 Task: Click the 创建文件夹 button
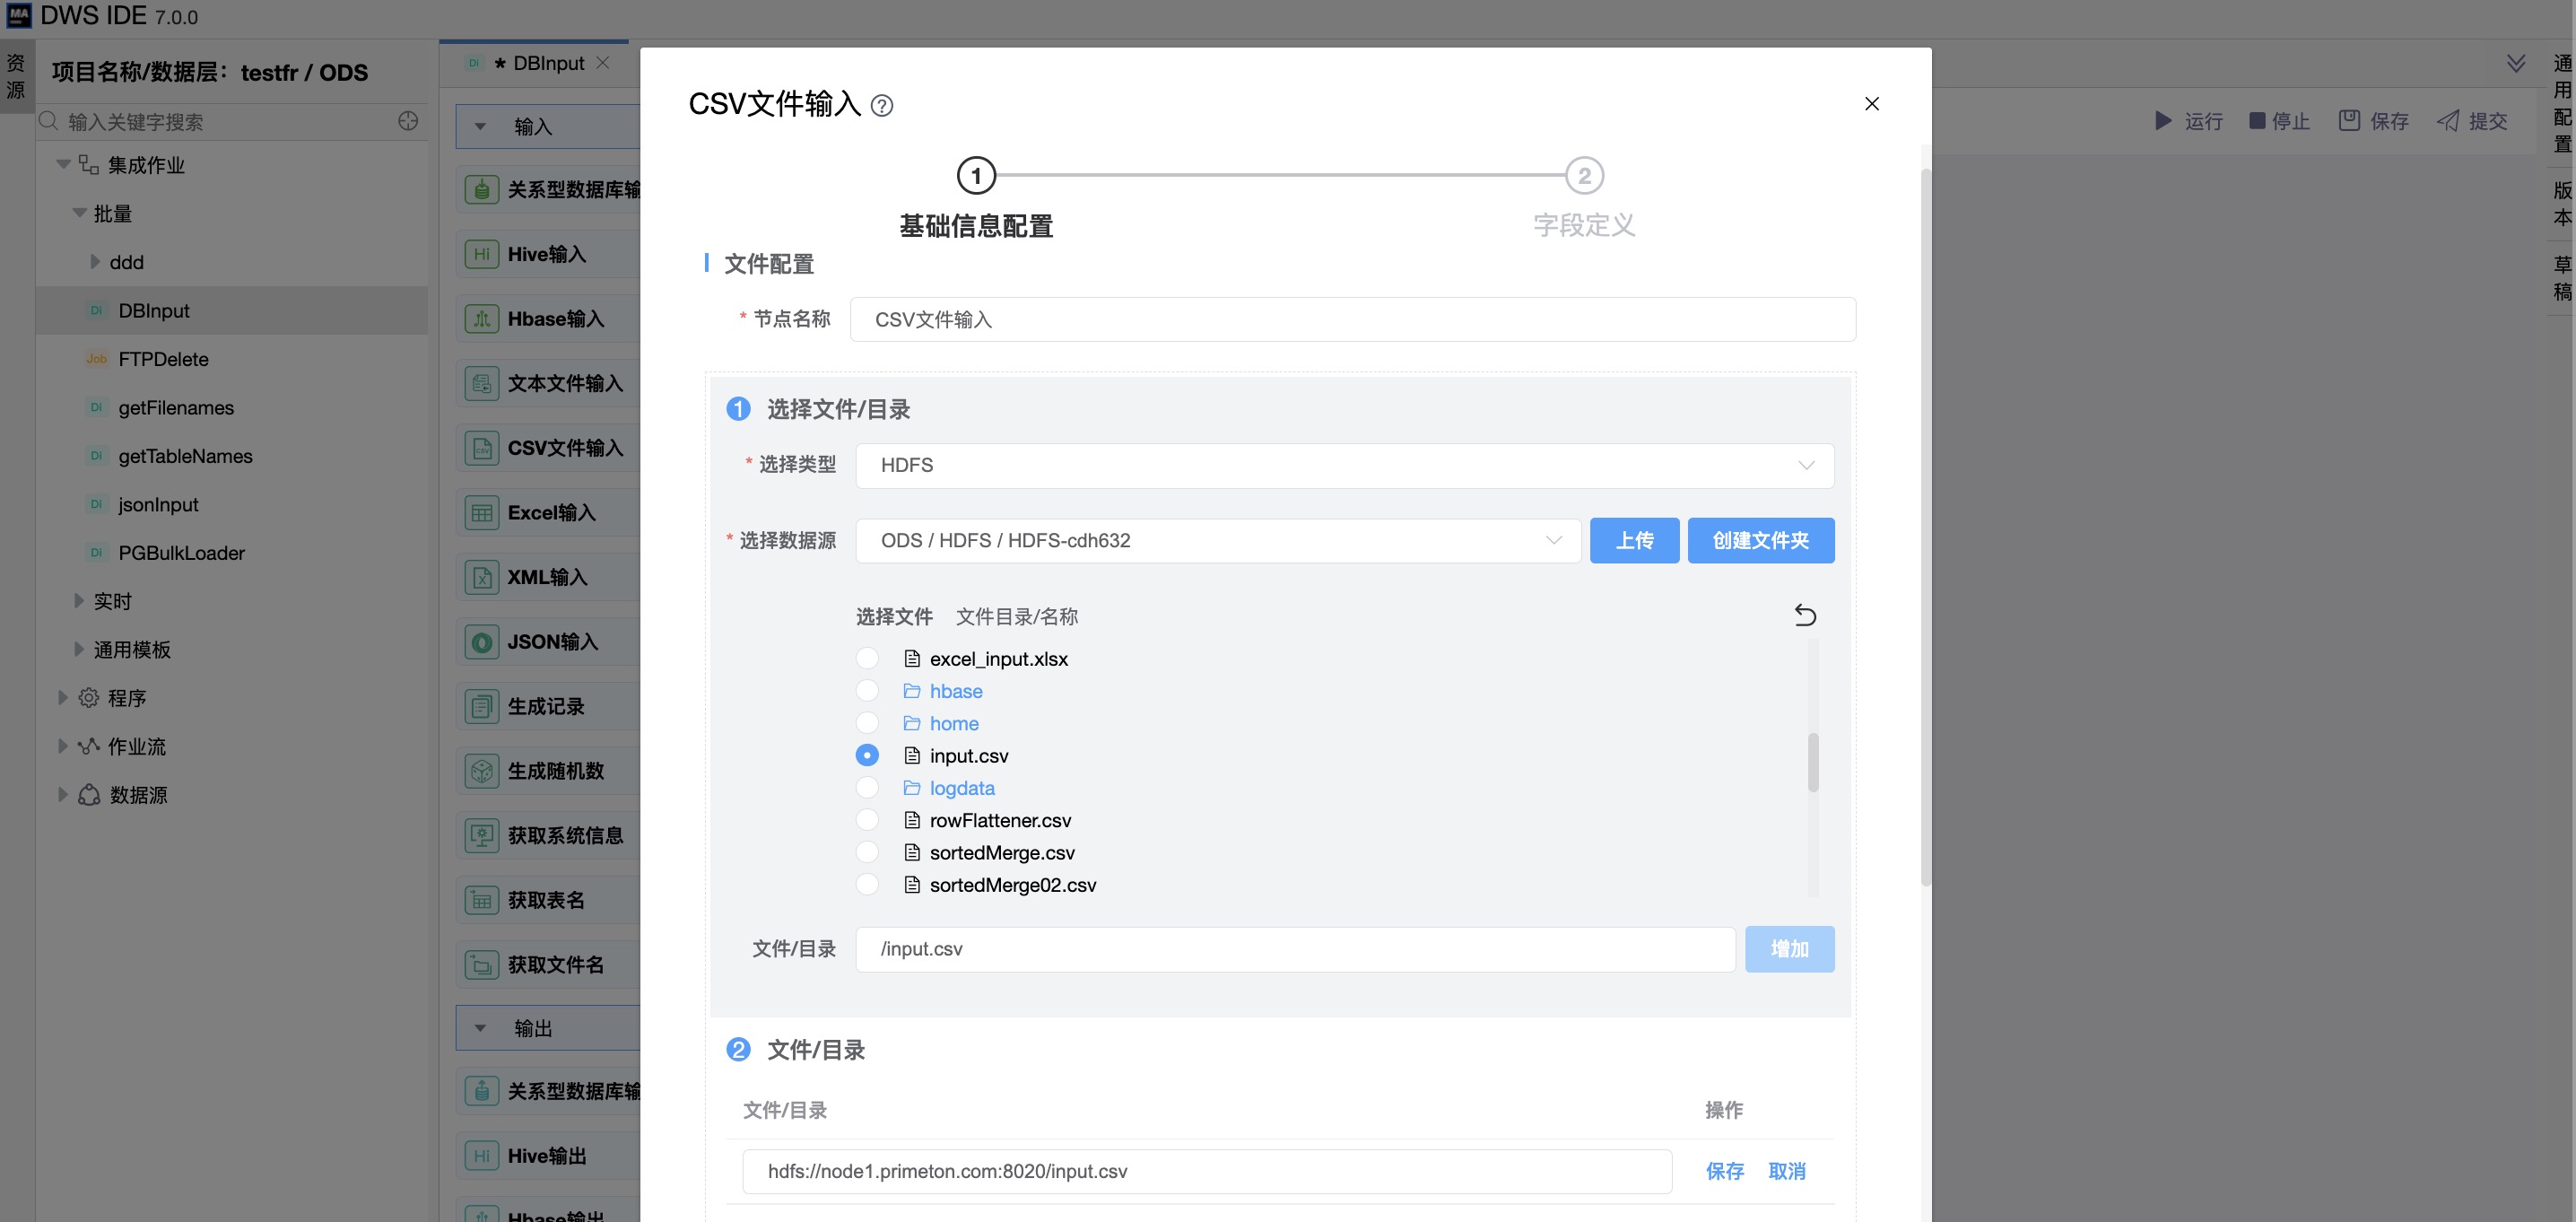(1760, 541)
